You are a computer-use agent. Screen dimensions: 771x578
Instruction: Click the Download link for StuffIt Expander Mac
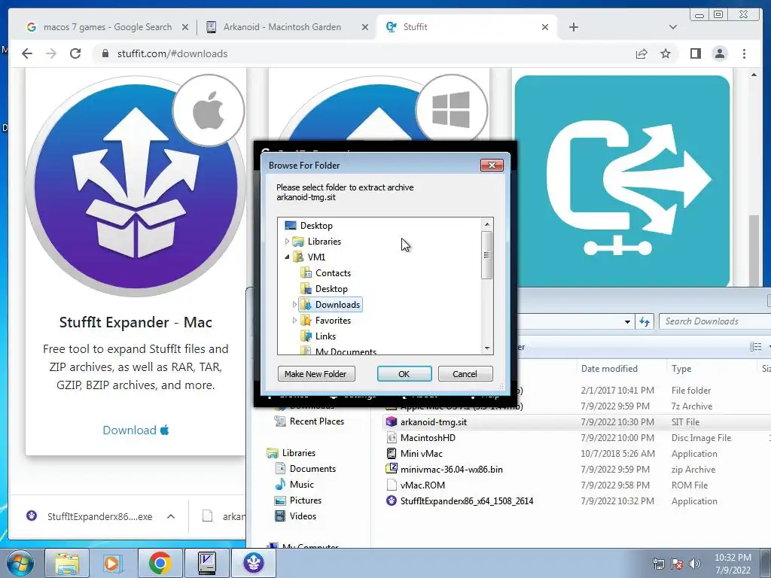pos(136,430)
